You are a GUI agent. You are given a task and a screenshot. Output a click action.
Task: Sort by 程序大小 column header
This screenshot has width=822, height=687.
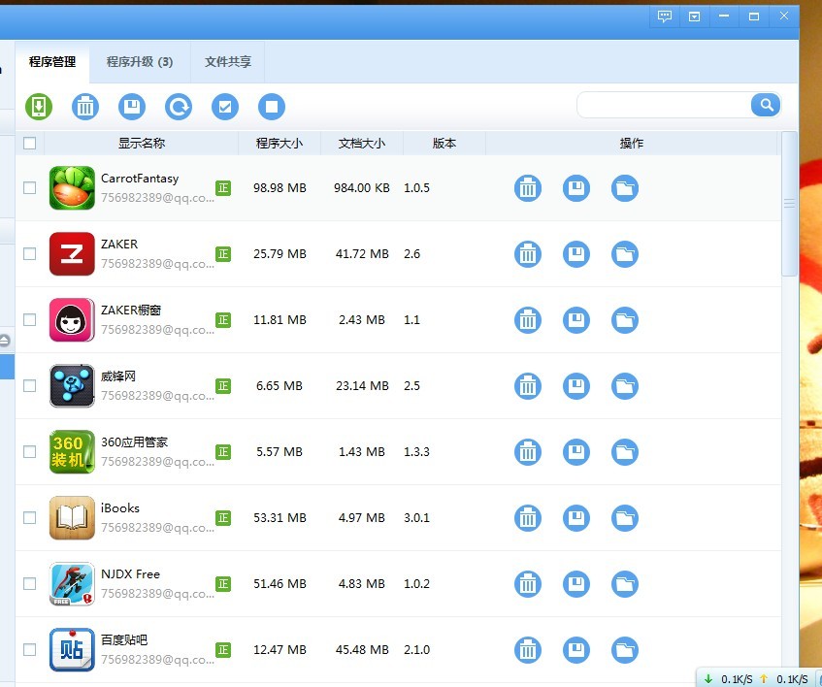[x=279, y=143]
